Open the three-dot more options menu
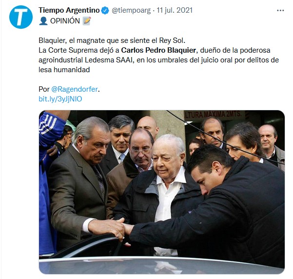This screenshot has height=279, width=293. [x=280, y=10]
